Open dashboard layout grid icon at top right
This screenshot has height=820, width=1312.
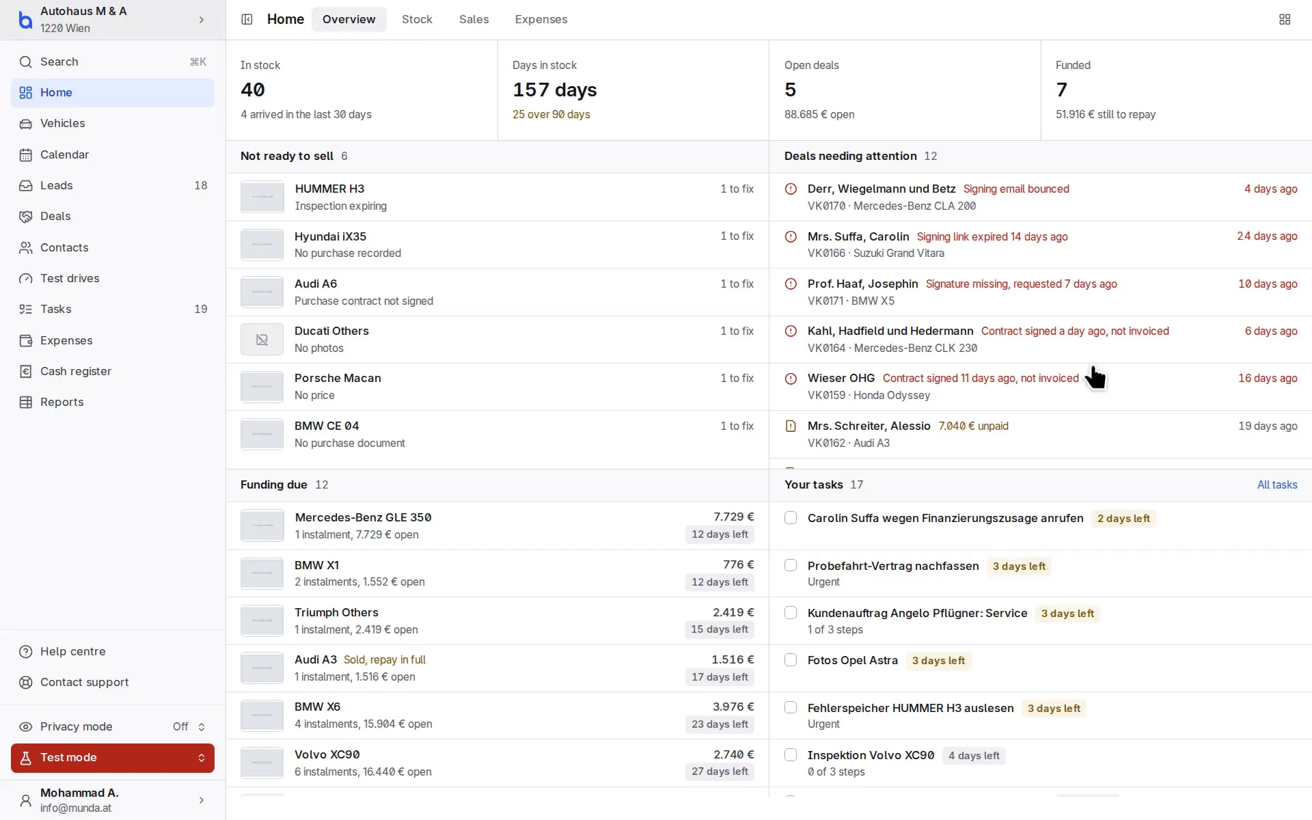click(x=1285, y=19)
